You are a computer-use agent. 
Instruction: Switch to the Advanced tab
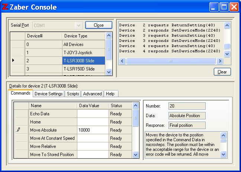(92, 93)
